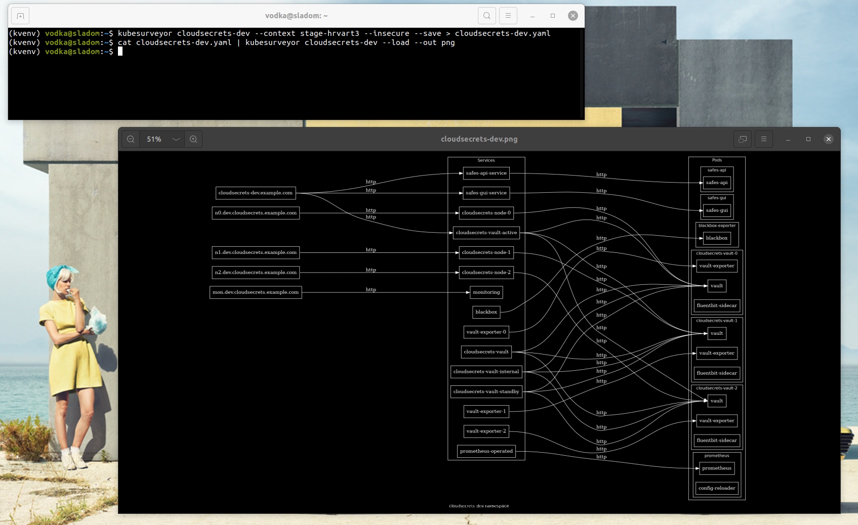Minimize the terminal window

[532, 16]
